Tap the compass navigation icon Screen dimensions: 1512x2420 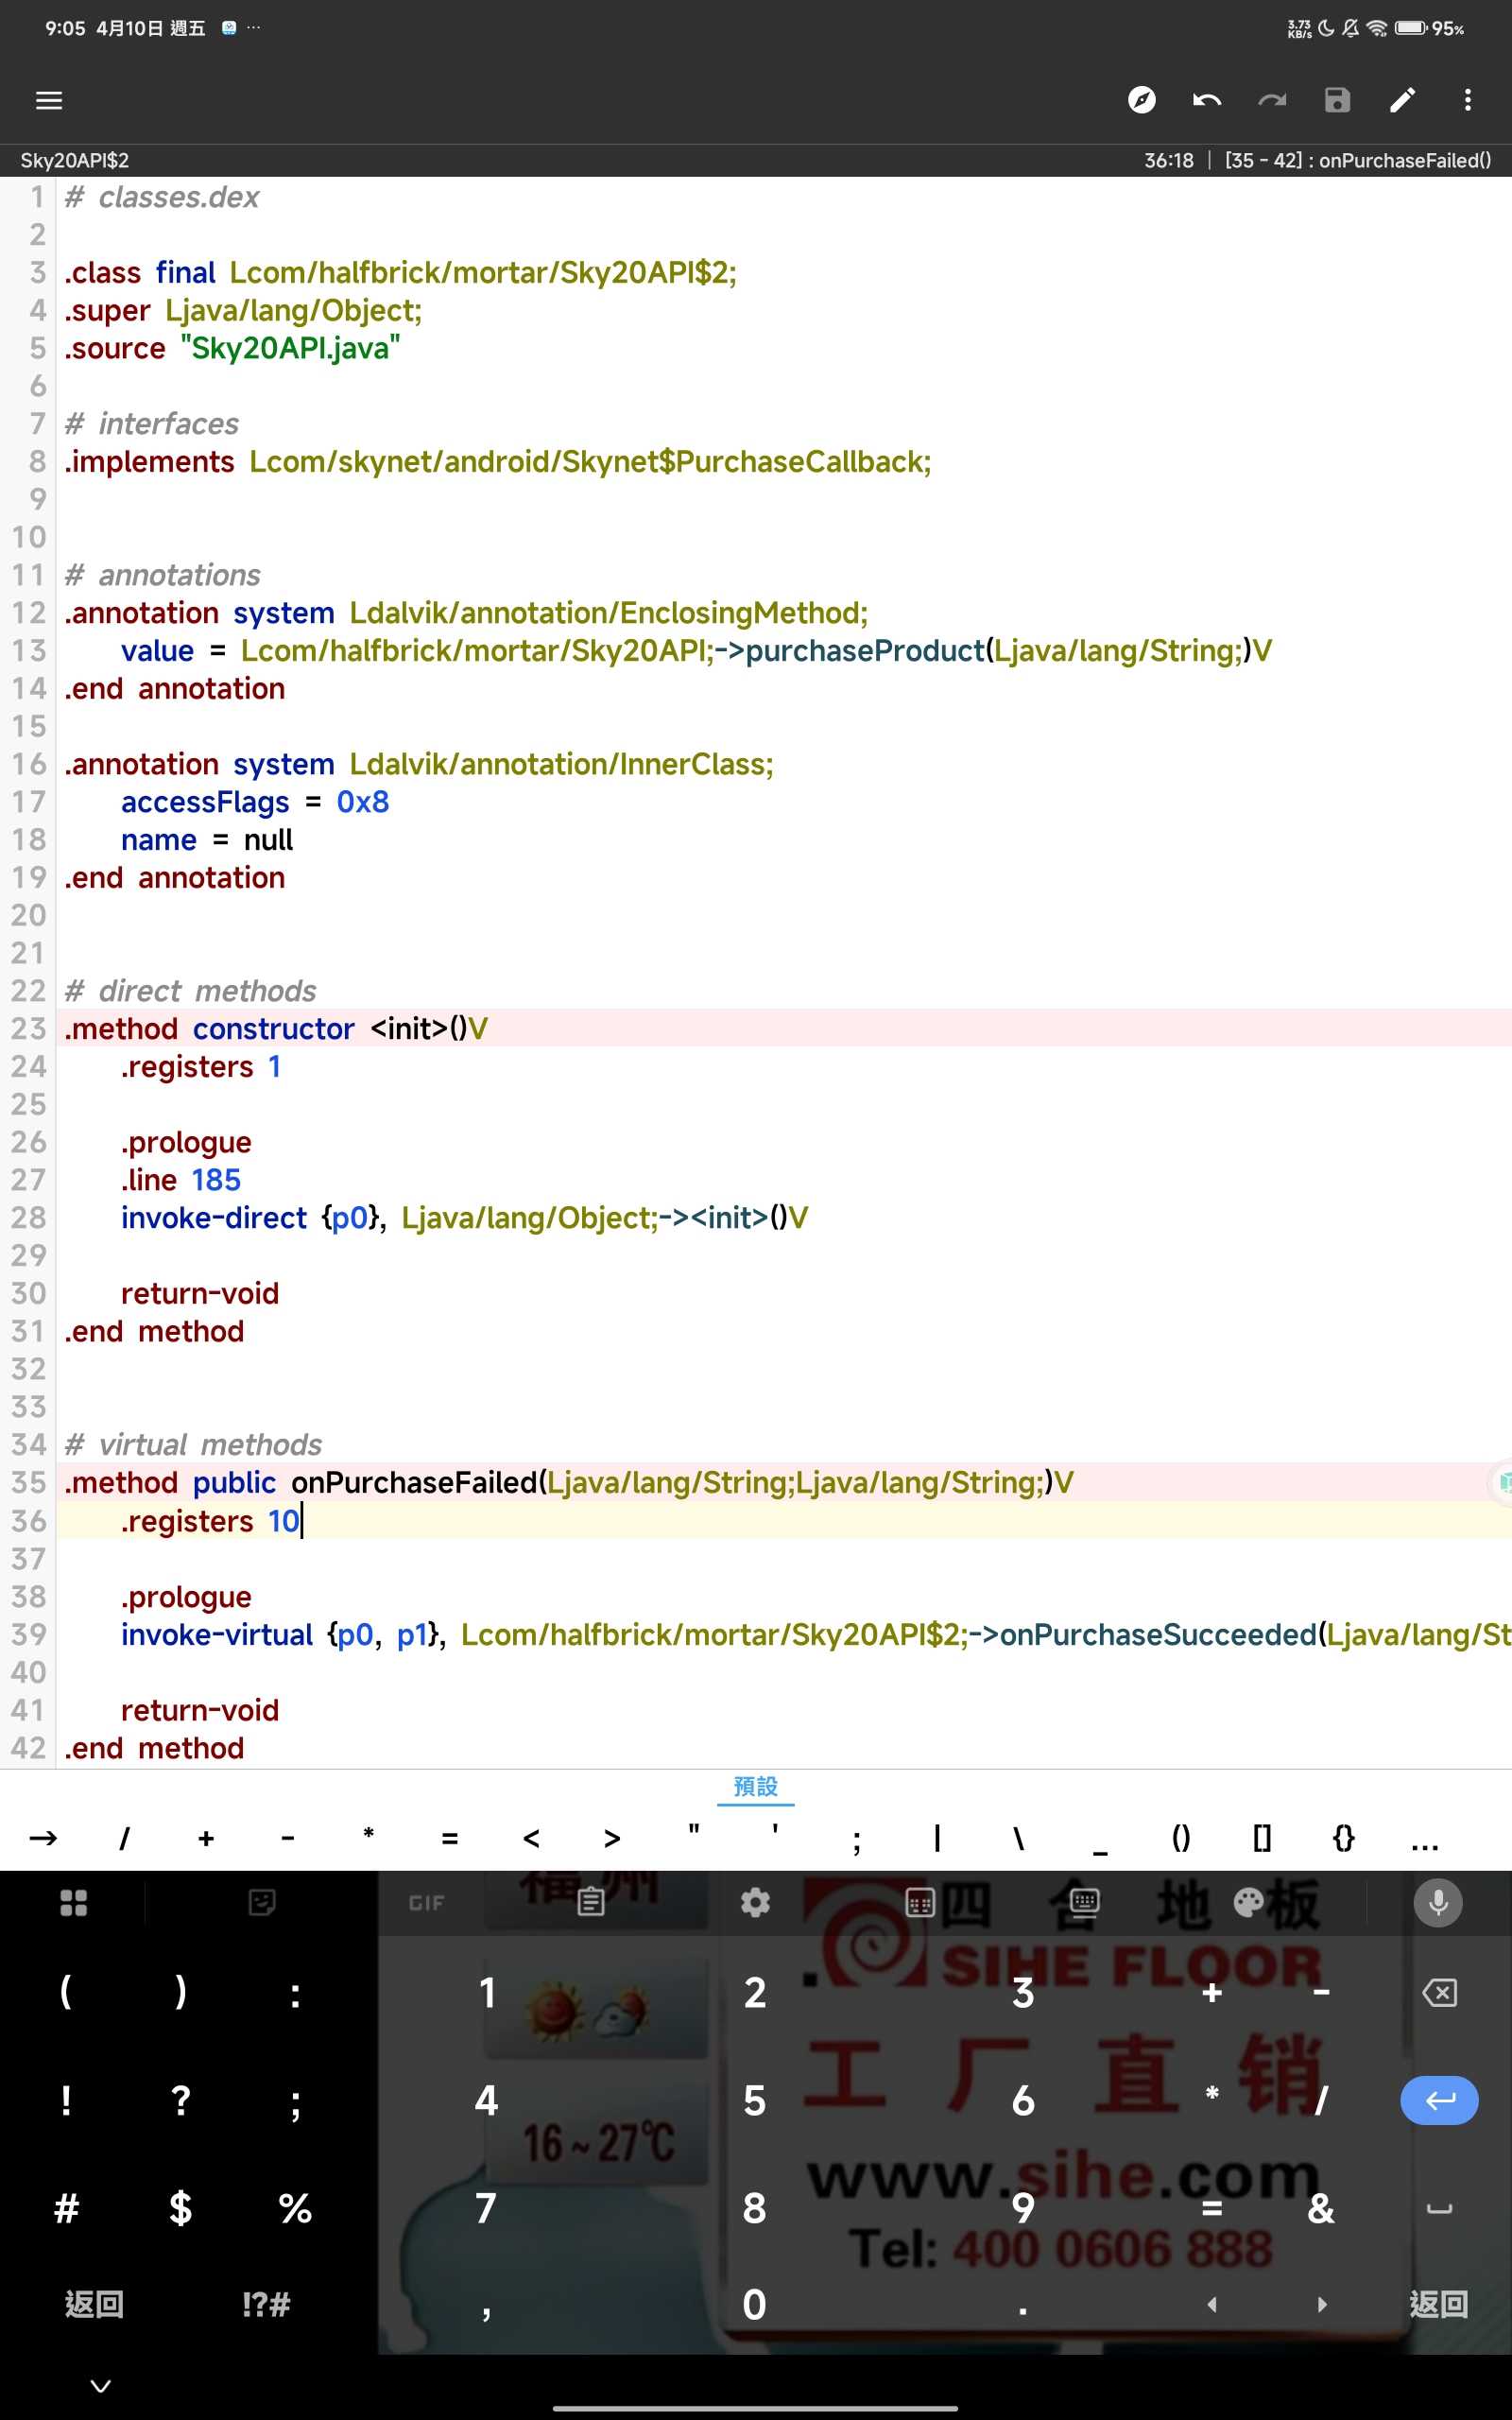pos(1141,100)
